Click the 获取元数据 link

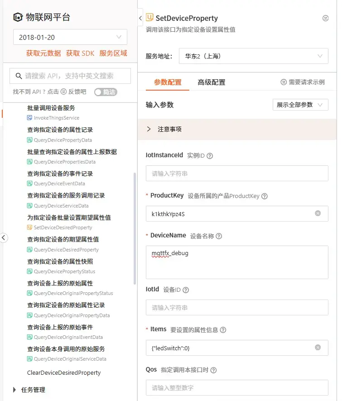pos(43,53)
